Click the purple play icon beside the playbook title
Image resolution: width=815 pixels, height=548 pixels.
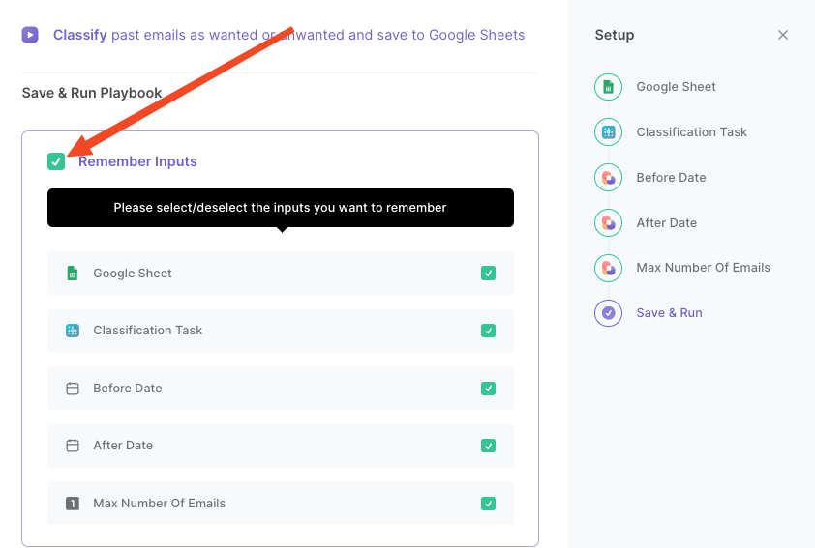[x=30, y=35]
